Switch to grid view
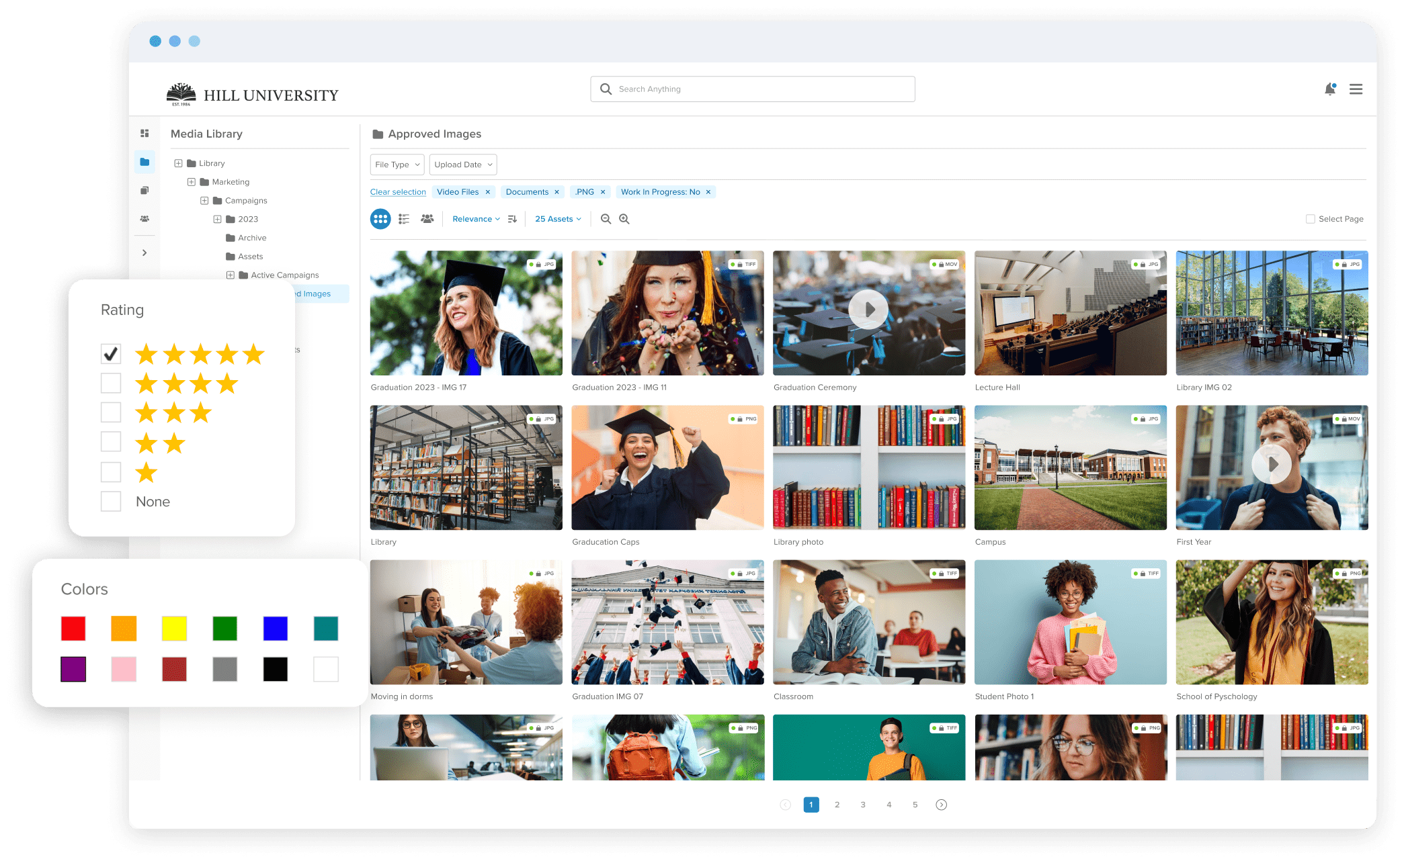 click(x=380, y=219)
